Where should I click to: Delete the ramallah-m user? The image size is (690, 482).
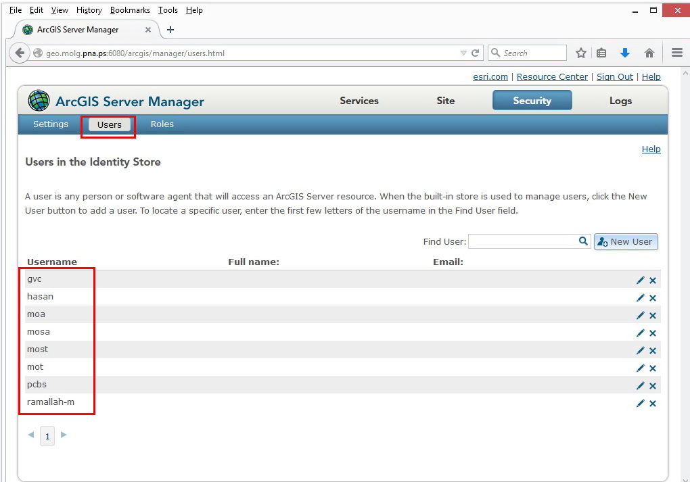tap(653, 404)
